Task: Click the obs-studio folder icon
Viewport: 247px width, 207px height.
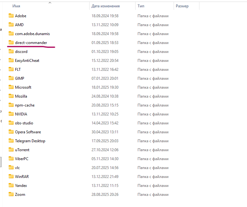Action: tap(11, 123)
